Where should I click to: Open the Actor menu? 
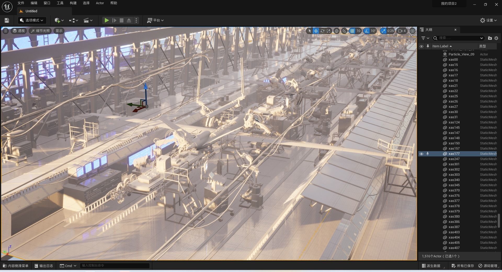tap(100, 3)
